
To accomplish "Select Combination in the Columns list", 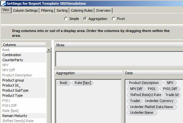I will pos(24,55).
